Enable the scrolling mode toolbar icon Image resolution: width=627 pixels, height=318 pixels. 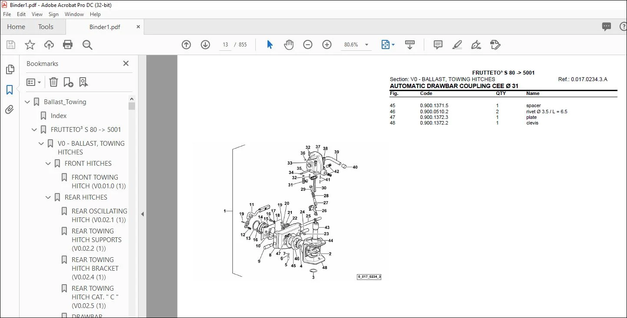410,45
